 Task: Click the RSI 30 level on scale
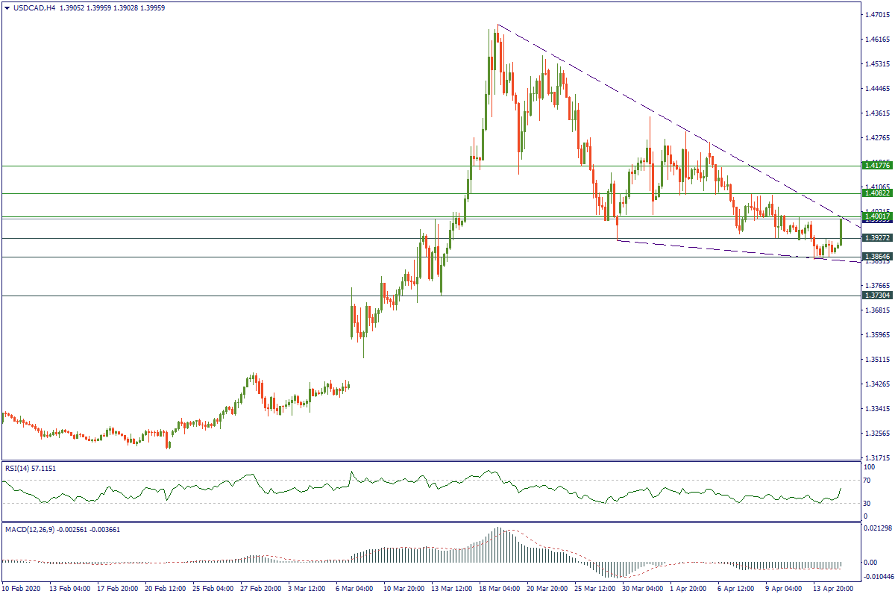point(868,502)
